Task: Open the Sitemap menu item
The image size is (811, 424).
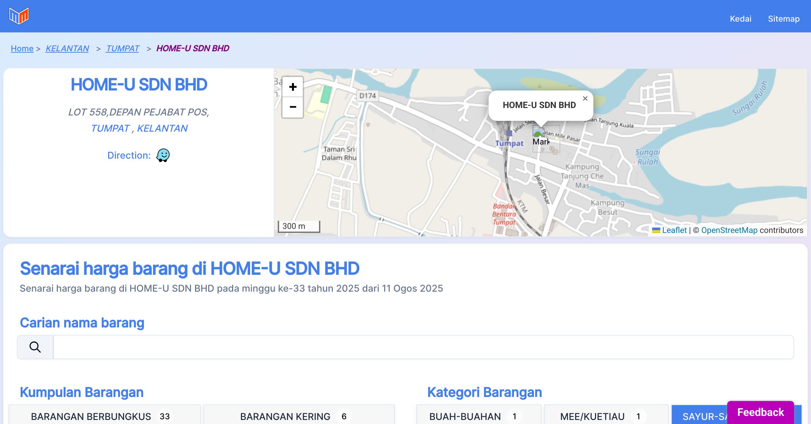Action: pos(784,19)
